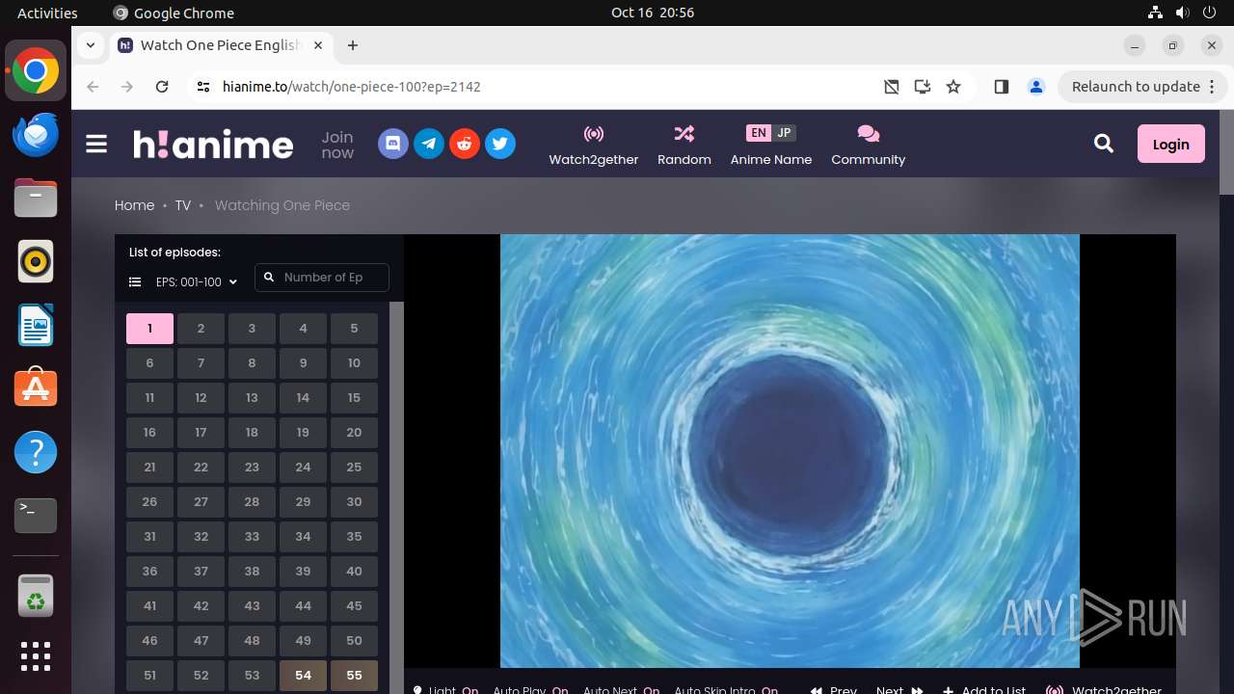Select the Watch One Piece English tab
This screenshot has width=1234, height=694.
(x=222, y=45)
